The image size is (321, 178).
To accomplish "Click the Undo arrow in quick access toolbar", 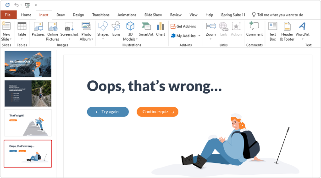I will pyautogui.click(x=17, y=5).
